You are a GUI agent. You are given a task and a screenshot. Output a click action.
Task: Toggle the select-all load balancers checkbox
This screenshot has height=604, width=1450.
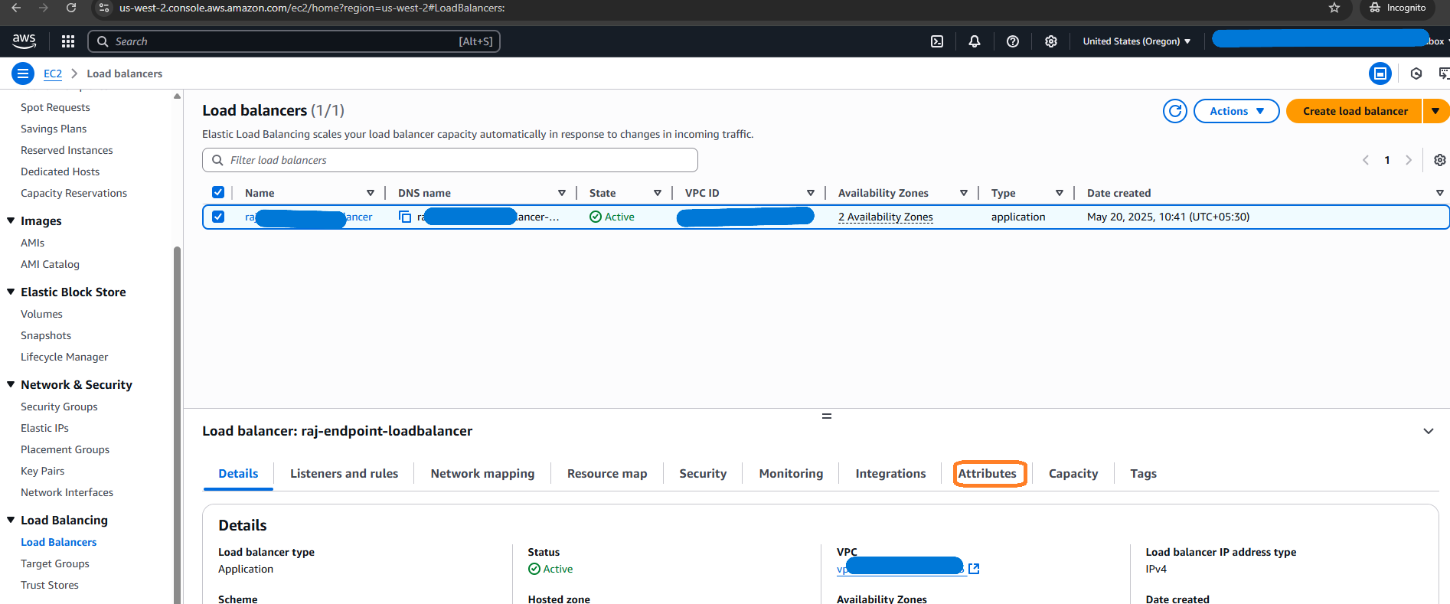pos(218,193)
